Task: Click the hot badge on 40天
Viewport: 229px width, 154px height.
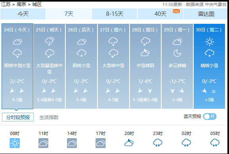Action: tap(176, 11)
